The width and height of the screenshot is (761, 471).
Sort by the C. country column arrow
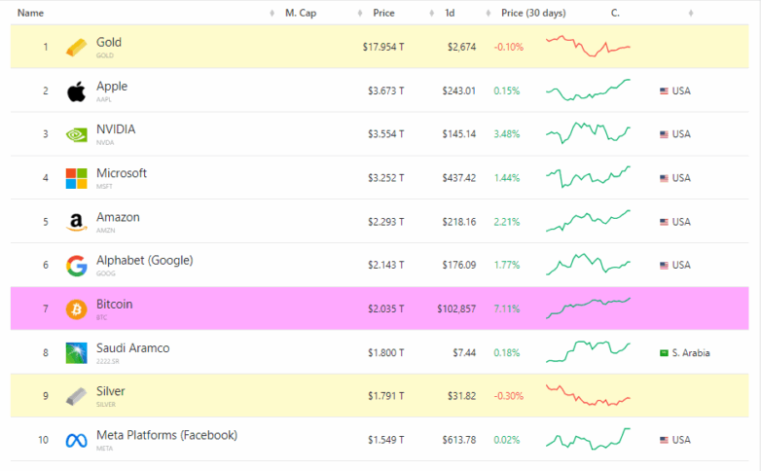click(x=691, y=13)
